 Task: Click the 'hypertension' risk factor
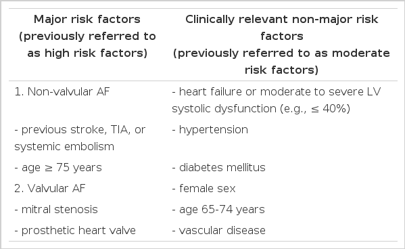210,130
